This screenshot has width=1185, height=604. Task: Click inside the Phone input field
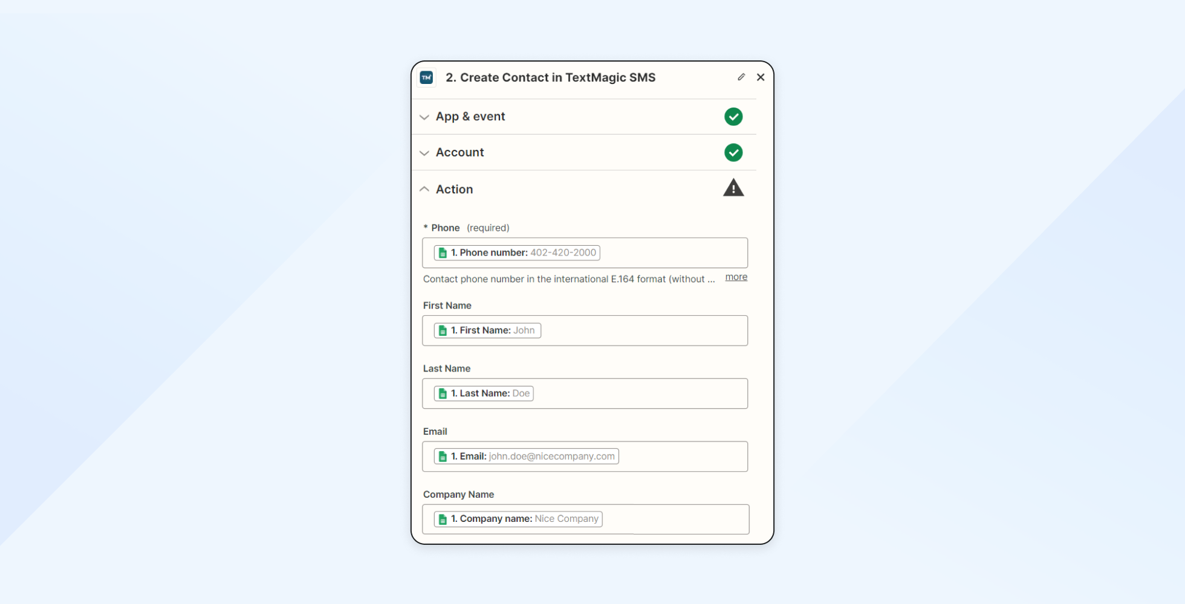585,253
